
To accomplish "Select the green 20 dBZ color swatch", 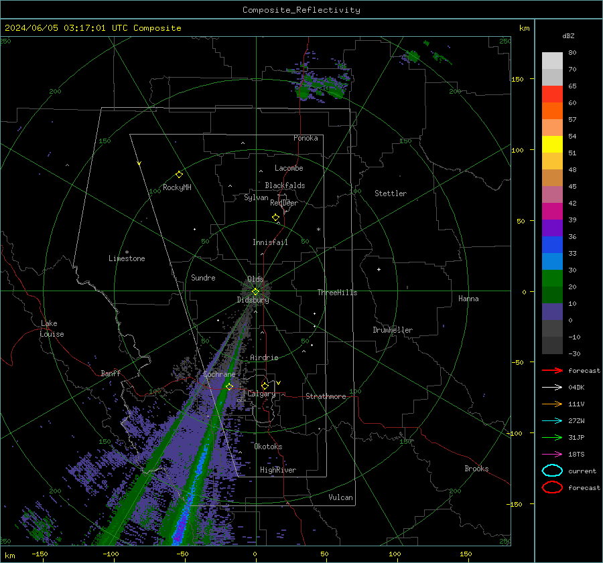I will click(552, 278).
